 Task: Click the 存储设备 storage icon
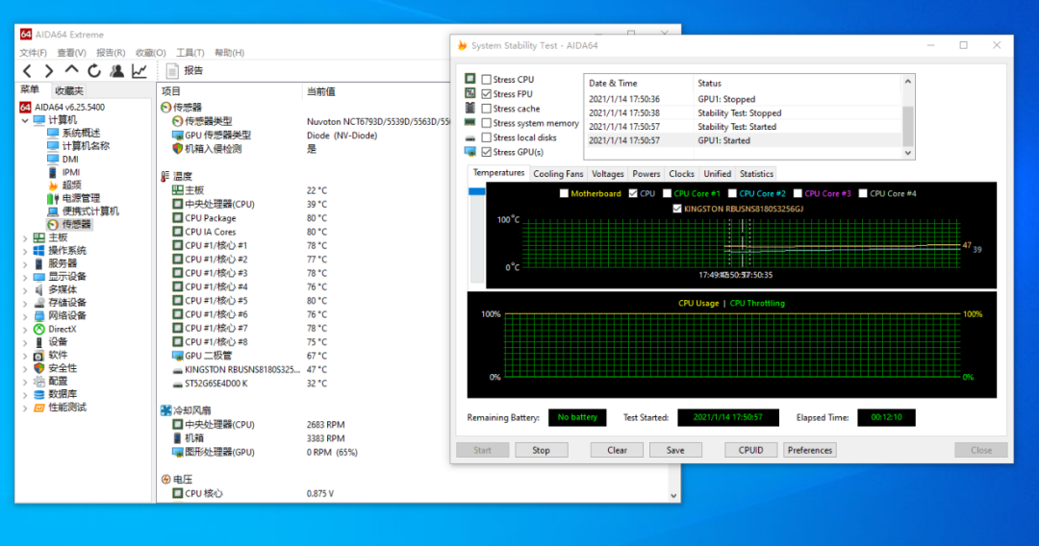coord(39,303)
